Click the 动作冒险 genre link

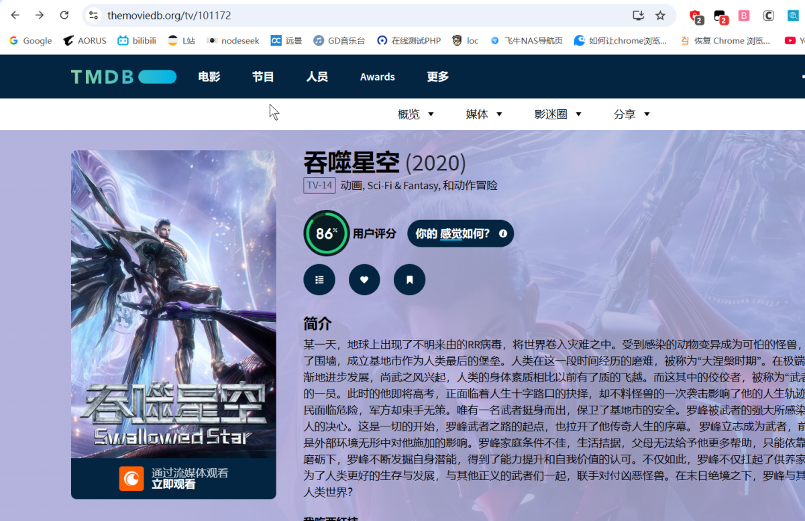(x=476, y=185)
